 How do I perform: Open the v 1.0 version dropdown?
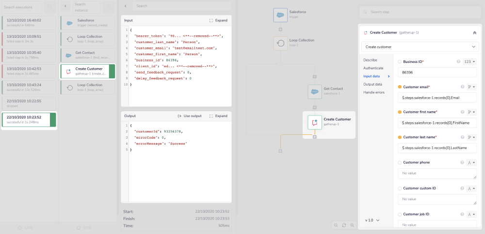point(372,220)
